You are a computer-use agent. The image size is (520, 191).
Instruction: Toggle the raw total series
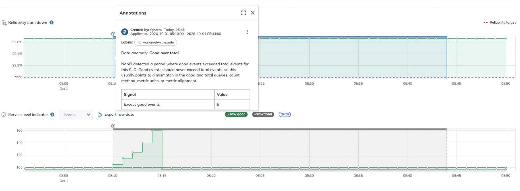[x=263, y=114]
